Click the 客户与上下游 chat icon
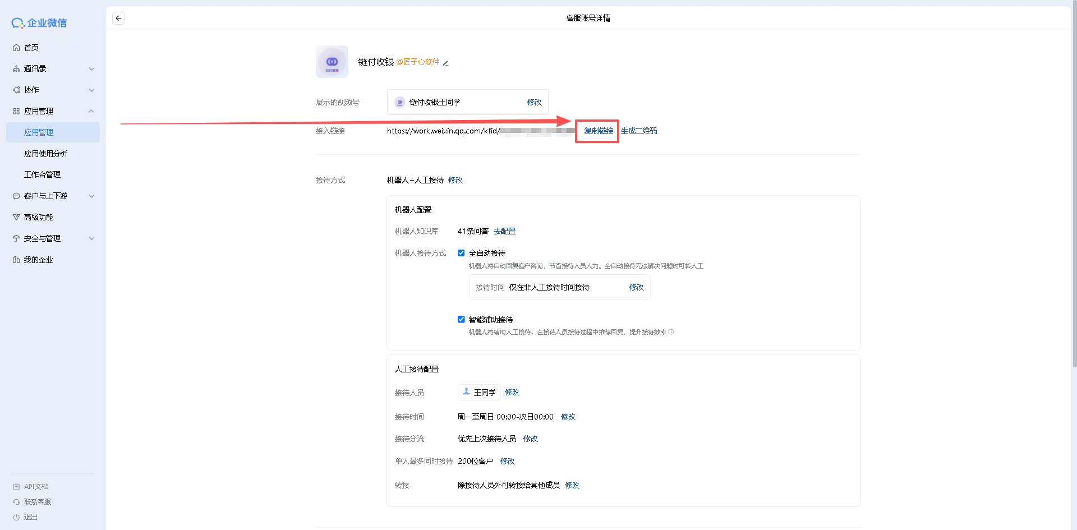1077x530 pixels. (x=16, y=196)
